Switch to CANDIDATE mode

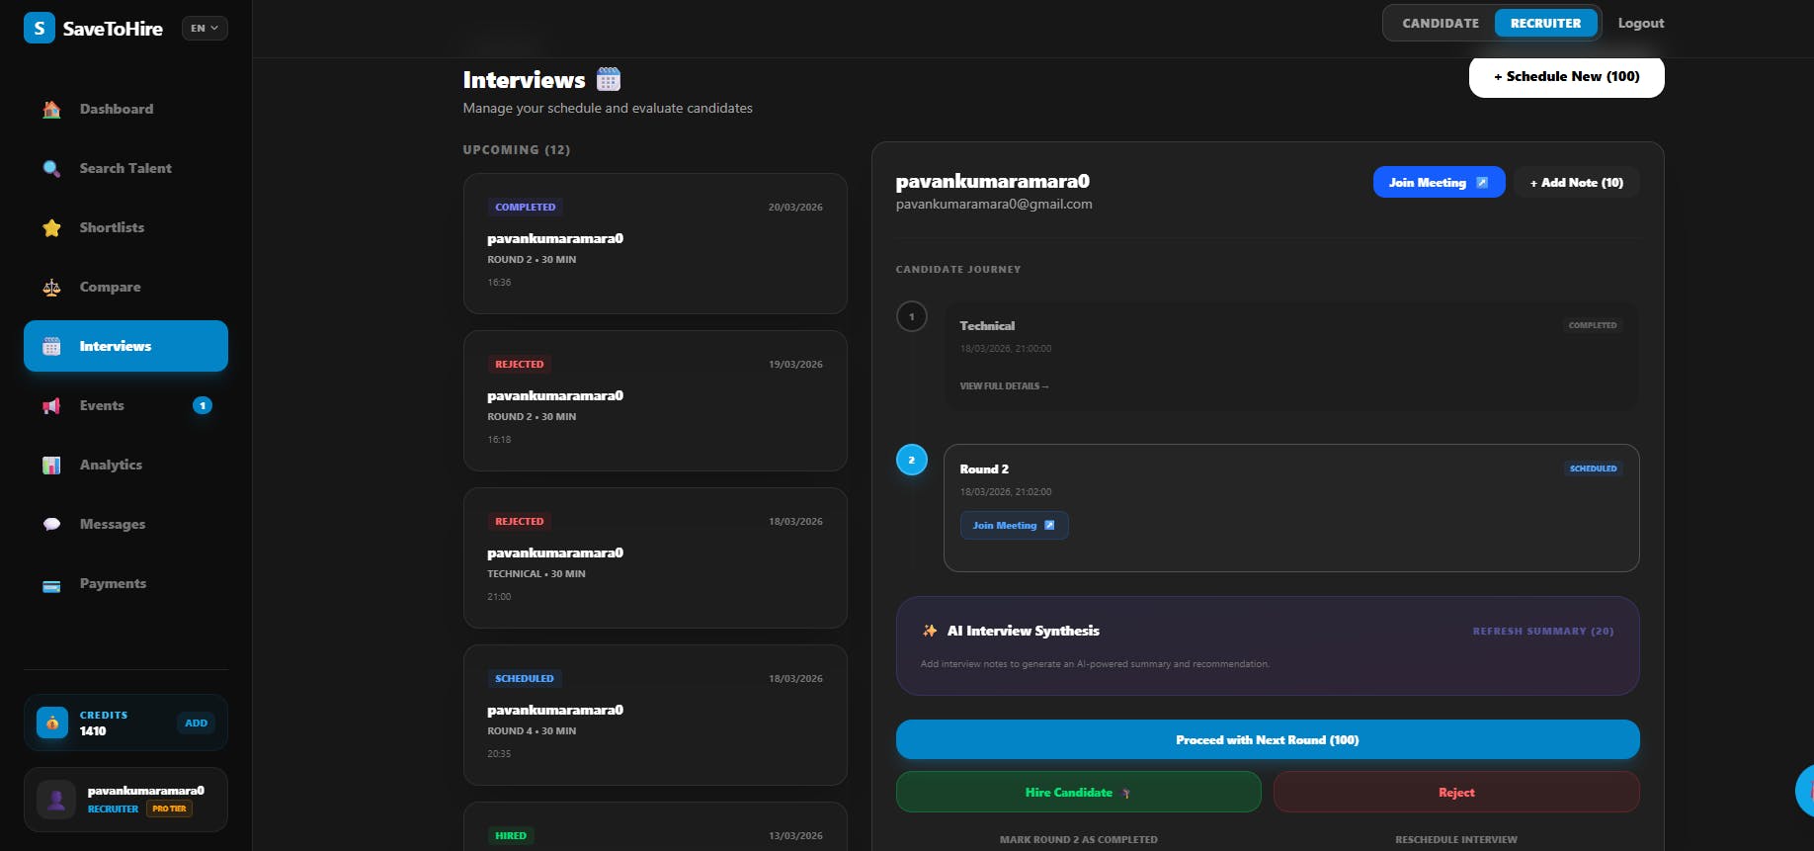pyautogui.click(x=1441, y=23)
